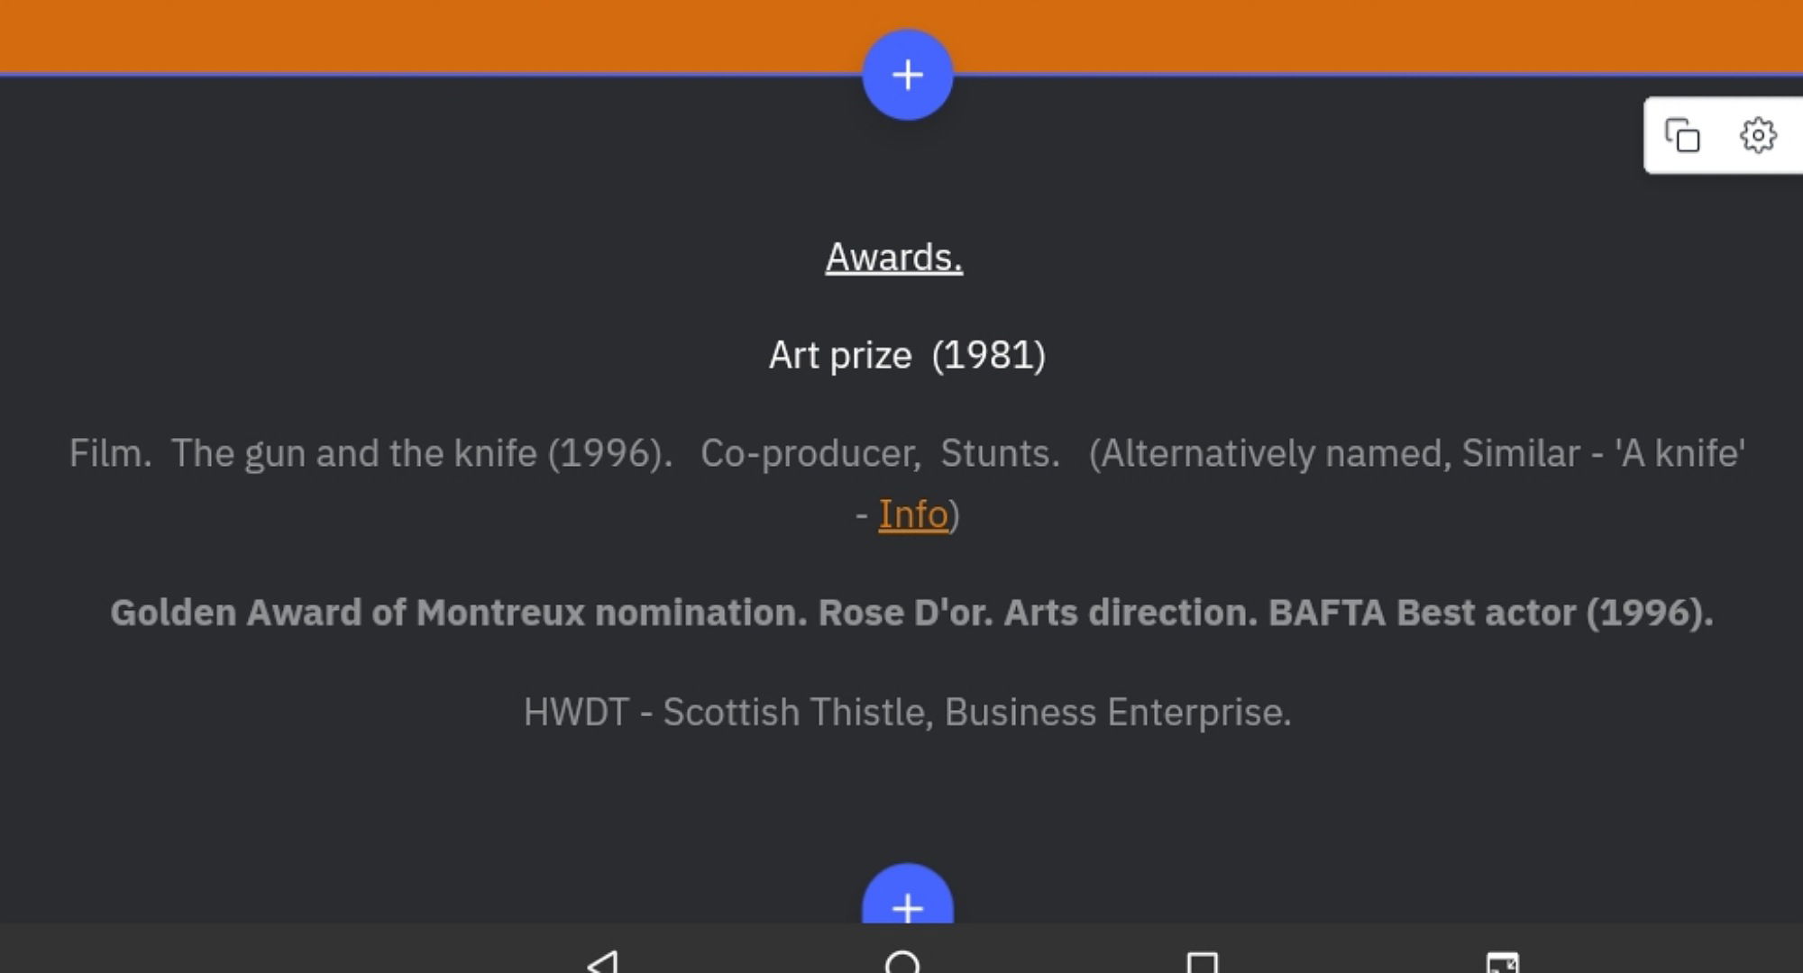Open the orange Info link

(x=913, y=514)
